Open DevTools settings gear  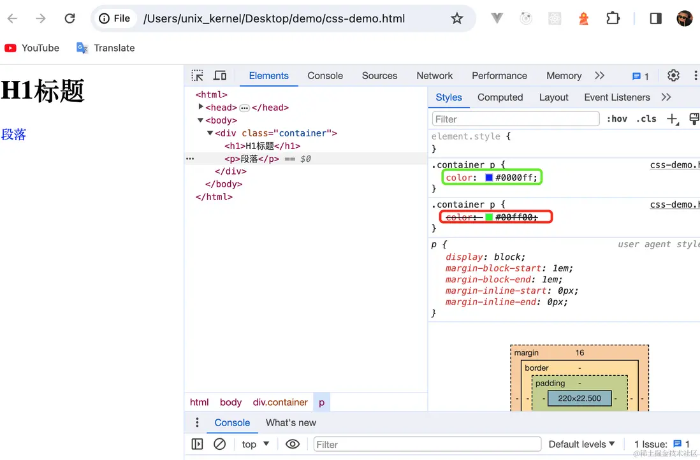pyautogui.click(x=673, y=76)
